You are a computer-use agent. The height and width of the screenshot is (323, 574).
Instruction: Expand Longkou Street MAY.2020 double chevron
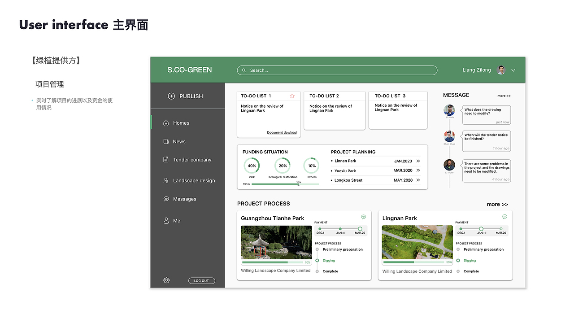point(418,180)
